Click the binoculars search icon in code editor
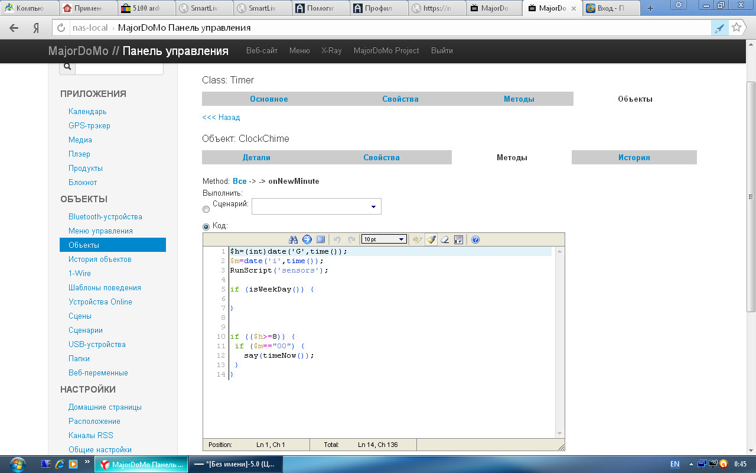Image resolution: width=756 pixels, height=473 pixels. tap(294, 239)
